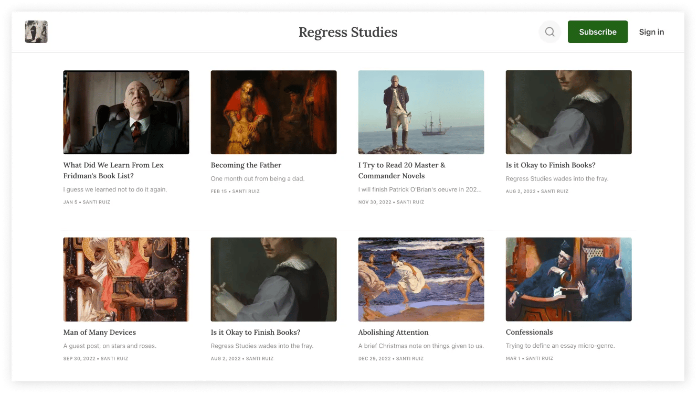Image resolution: width=698 pixels, height=395 pixels.
Task: Click the 'FEB 15 • SANTI RUIZ' byline
Action: pos(235,191)
